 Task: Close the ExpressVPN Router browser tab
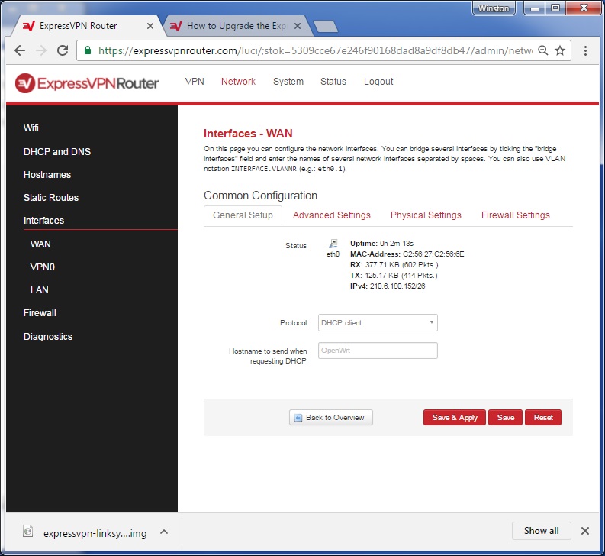150,25
